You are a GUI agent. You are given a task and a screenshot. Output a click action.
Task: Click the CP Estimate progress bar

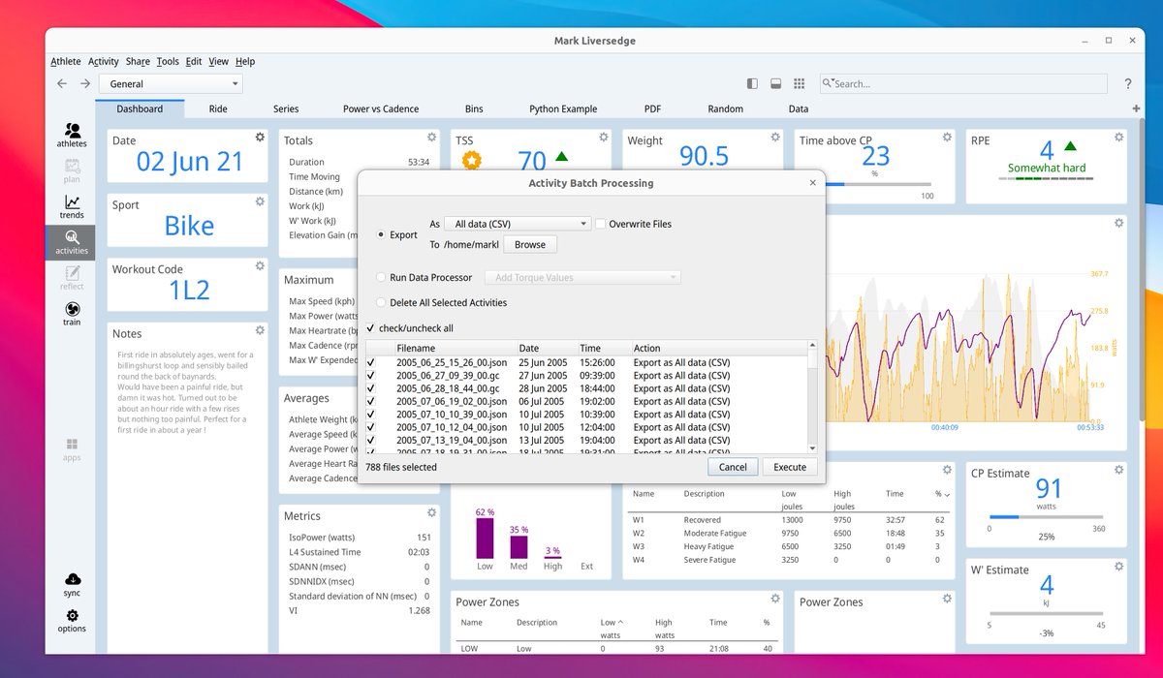click(1047, 517)
